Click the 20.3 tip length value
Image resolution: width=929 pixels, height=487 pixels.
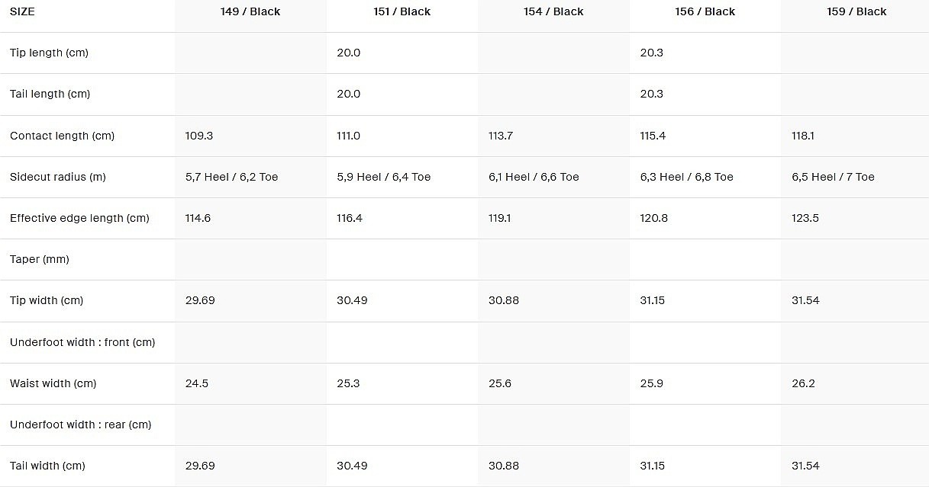pyautogui.click(x=651, y=53)
